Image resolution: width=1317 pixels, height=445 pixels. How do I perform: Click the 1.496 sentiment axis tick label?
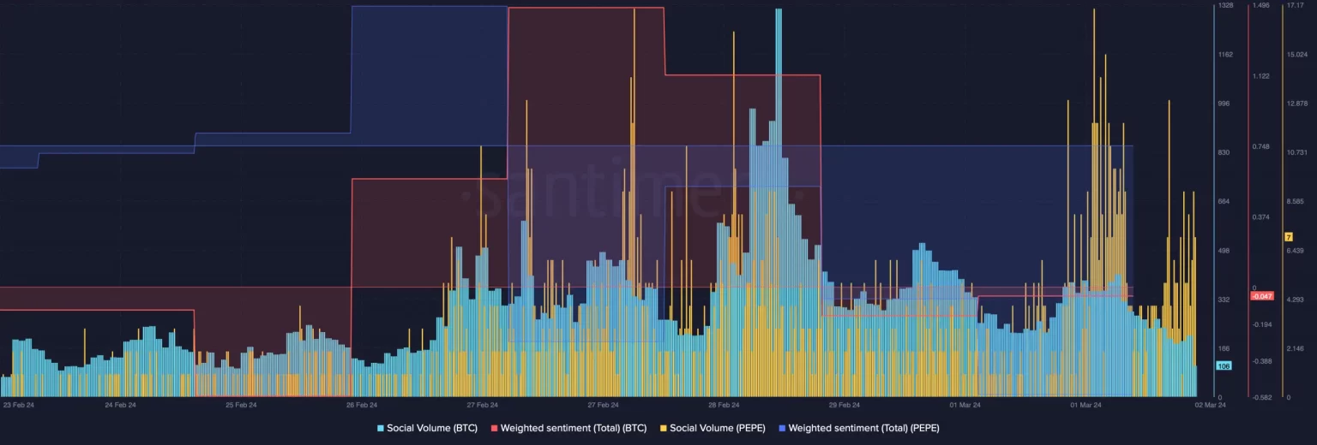1260,6
